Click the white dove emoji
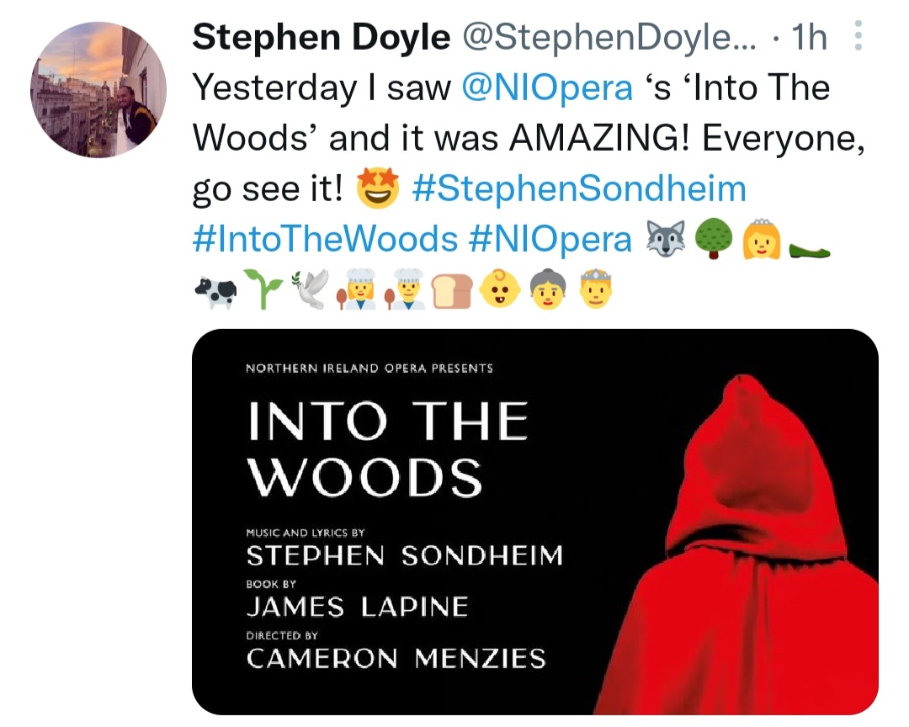This screenshot has width=909, height=727. 310,289
